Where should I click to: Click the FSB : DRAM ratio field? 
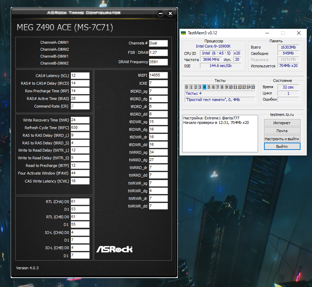pos(158,53)
